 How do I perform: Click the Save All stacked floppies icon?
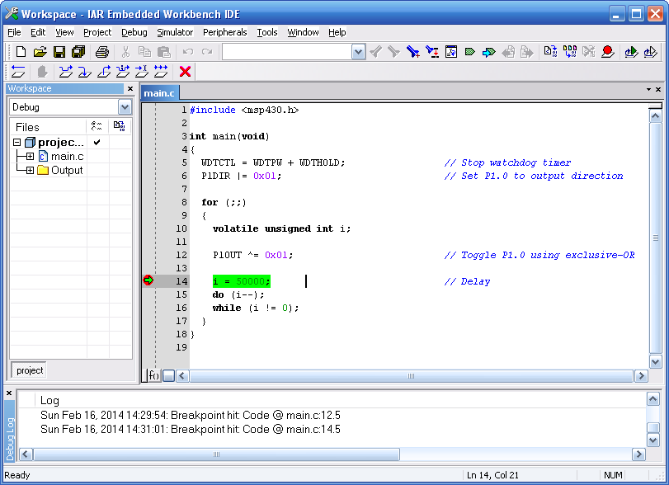(x=78, y=52)
